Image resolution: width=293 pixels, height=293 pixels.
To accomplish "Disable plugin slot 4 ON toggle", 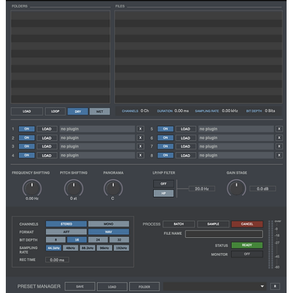I will [x=27, y=156].
